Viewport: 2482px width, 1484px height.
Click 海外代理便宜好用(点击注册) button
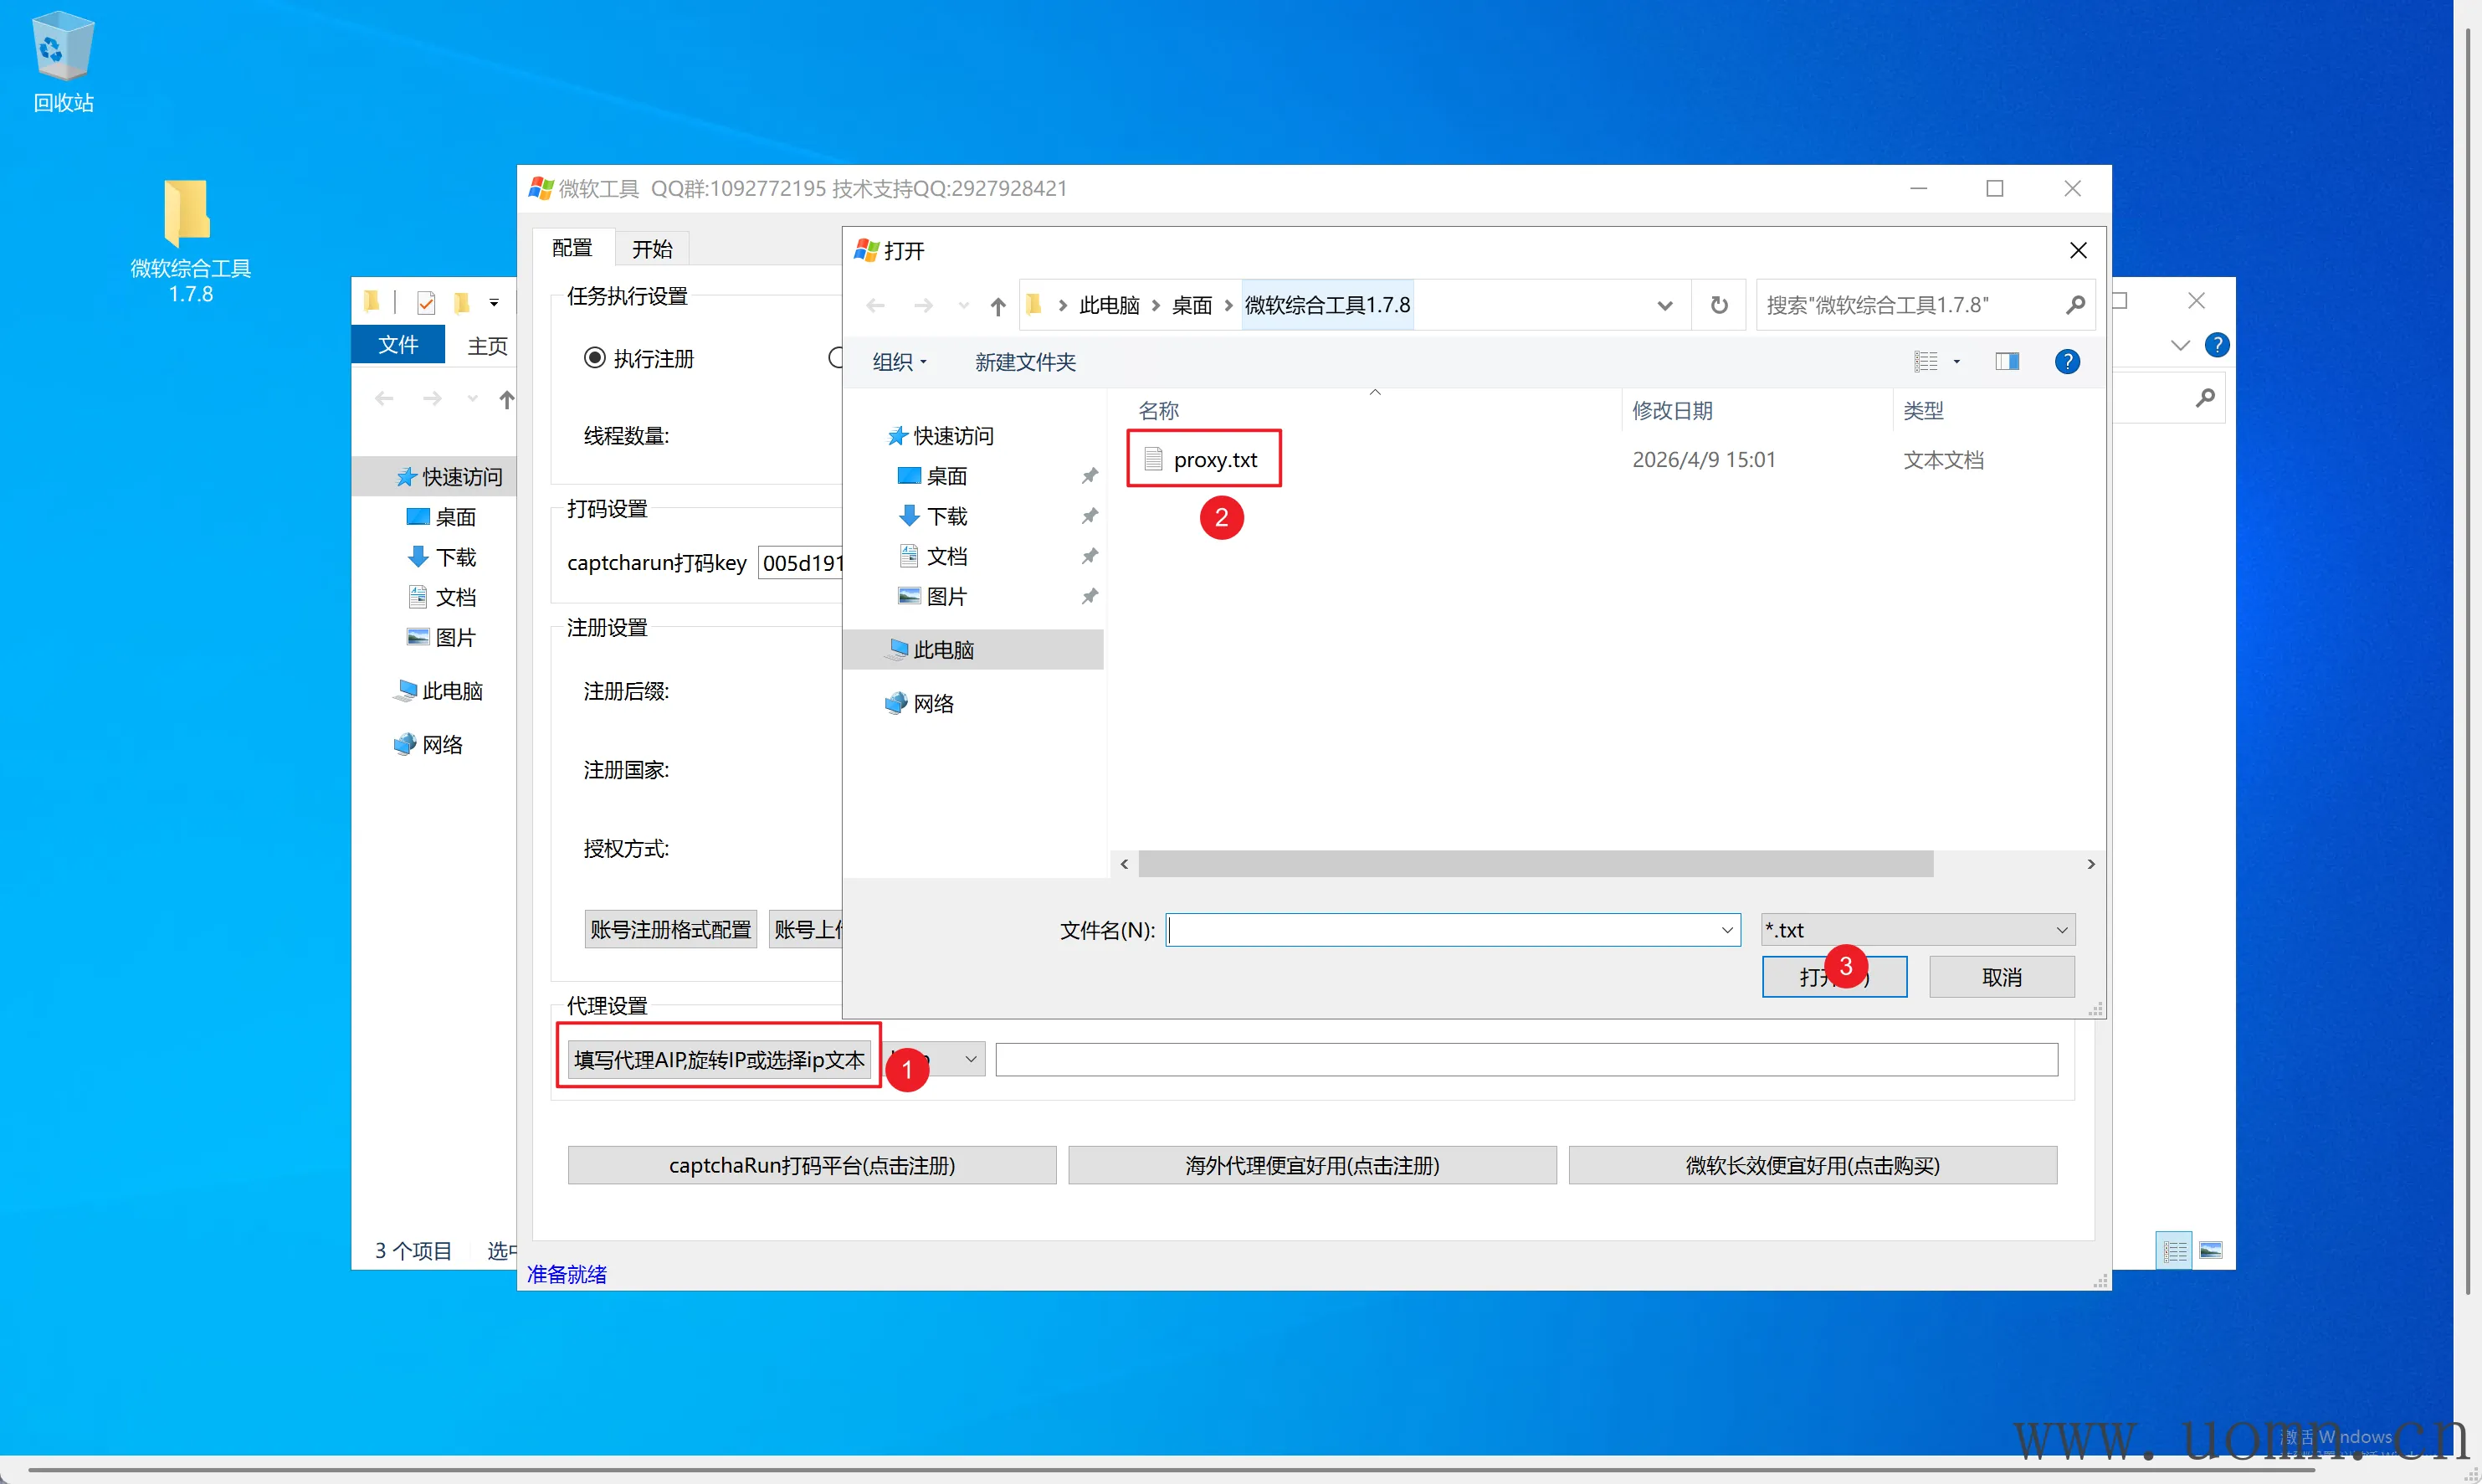pyautogui.click(x=1311, y=1165)
